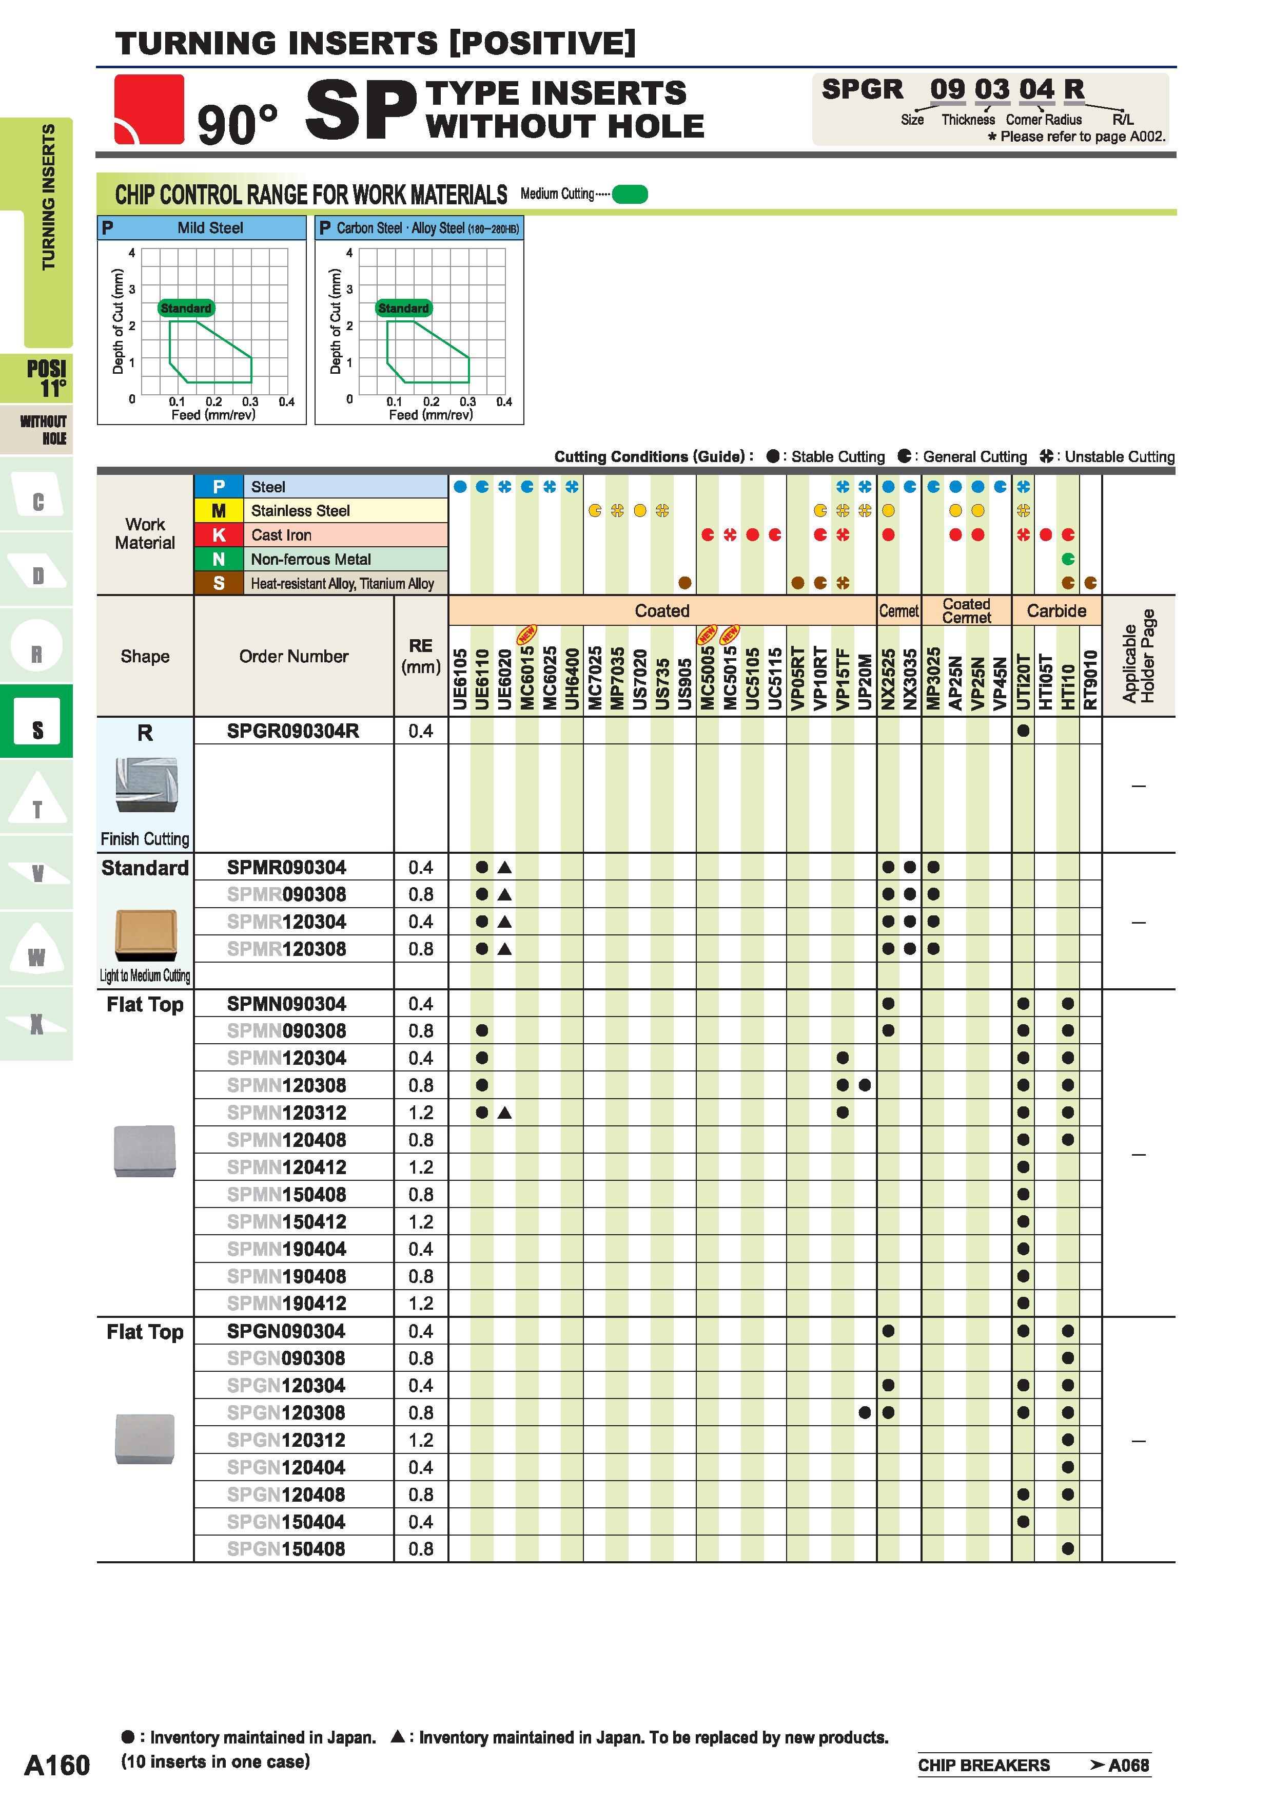Click the Carbon Steel chart Standard label
This screenshot has width=1272, height=1801.
point(404,308)
